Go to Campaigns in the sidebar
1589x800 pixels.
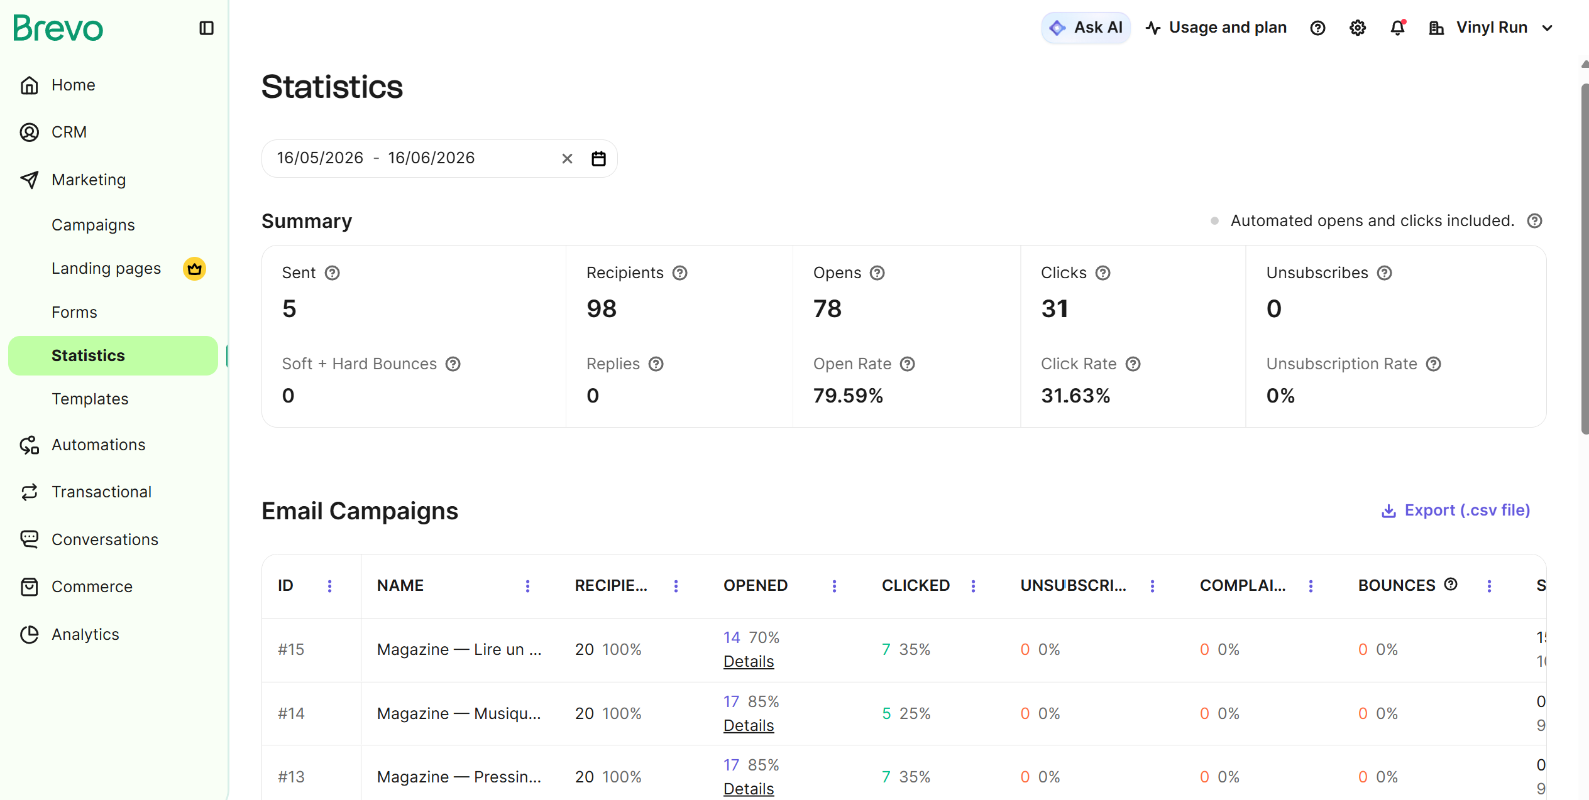click(93, 225)
